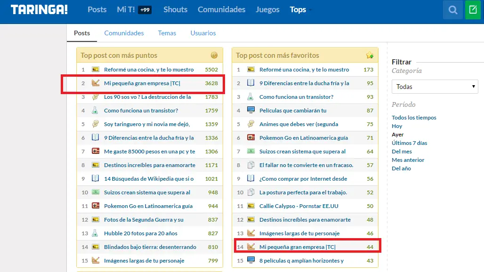This screenshot has height=272, width=484.
Task: Click chat icon beside Soy taringuero y mi novia
Action: [x=96, y=124]
